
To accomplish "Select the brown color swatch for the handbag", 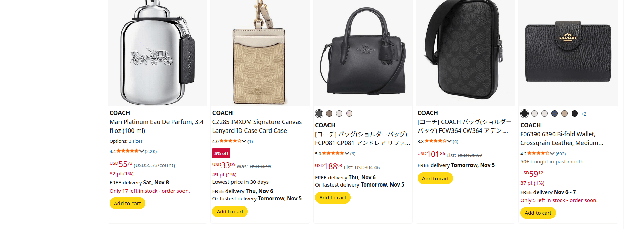I will pos(329,113).
